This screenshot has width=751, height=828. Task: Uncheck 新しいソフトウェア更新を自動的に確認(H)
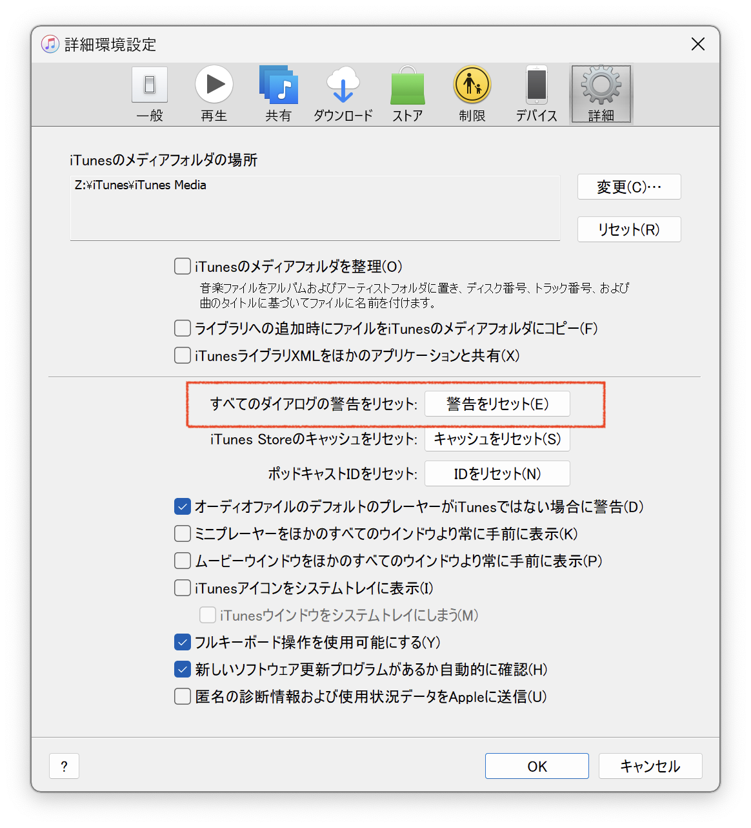tap(183, 669)
